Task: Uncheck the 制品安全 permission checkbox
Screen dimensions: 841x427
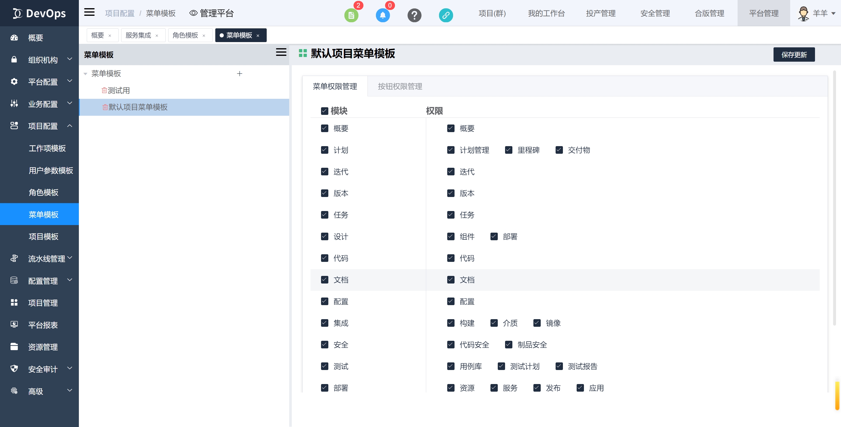Action: click(508, 345)
